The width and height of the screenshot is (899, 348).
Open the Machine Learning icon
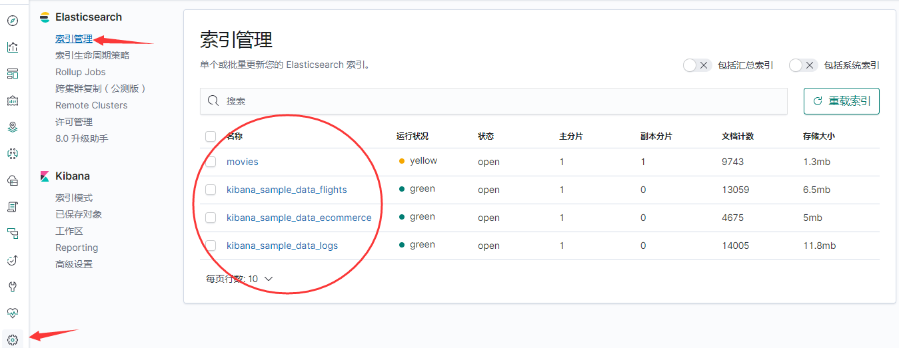coord(13,154)
